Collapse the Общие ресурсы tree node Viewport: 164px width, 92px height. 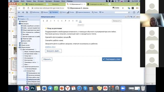(18, 47)
